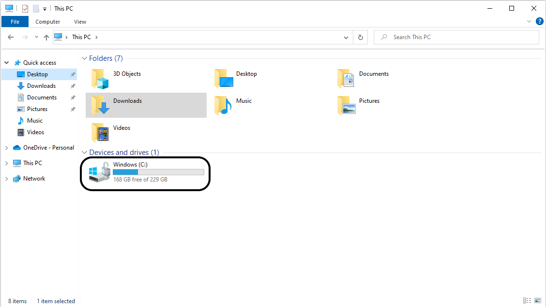Click the Windows (C:) capacity bar
Screen dimensions: 546x307
click(158, 172)
